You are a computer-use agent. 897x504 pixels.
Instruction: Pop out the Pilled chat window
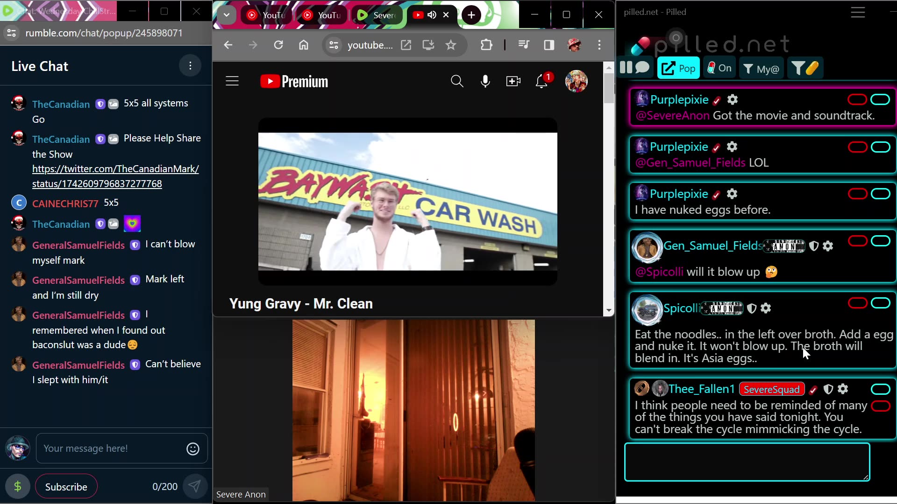tap(678, 68)
